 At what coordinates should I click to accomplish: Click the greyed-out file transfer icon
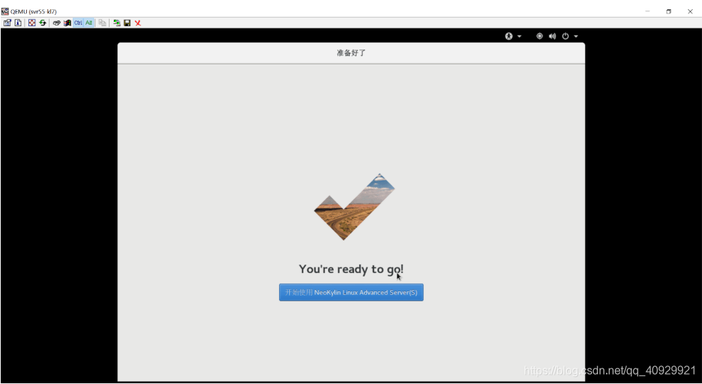pos(103,23)
